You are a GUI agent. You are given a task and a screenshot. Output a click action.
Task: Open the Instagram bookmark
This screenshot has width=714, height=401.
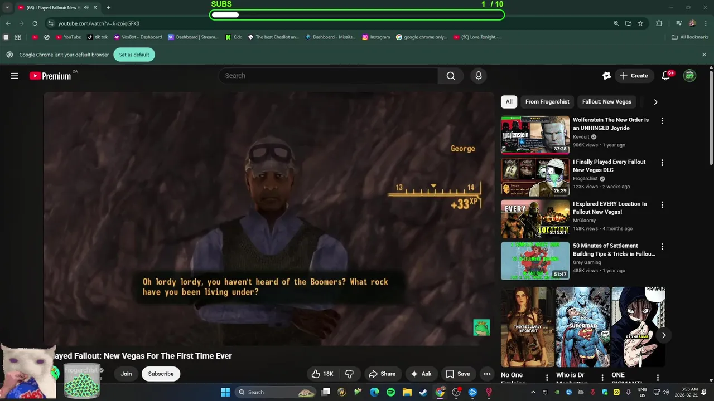[376, 37]
